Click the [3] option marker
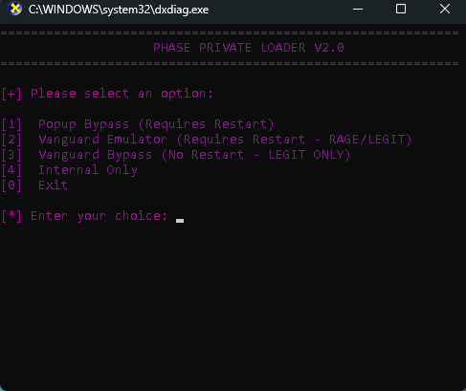466x391 pixels. [x=11, y=155]
